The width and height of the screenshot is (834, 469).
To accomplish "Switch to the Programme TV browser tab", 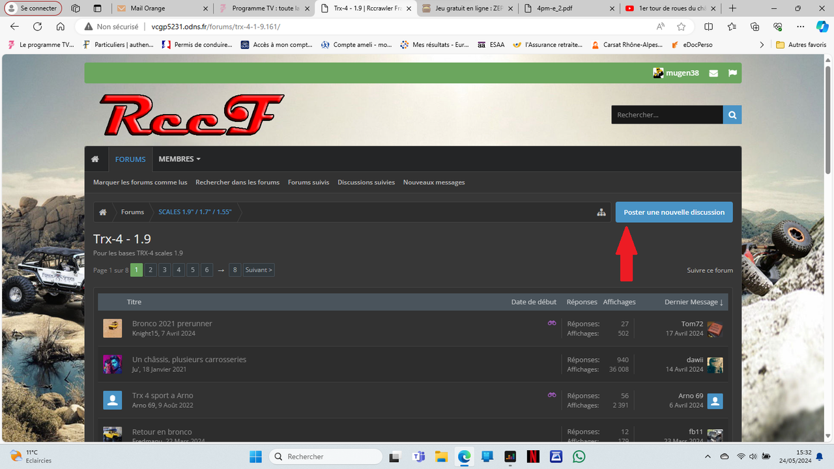I will [265, 8].
